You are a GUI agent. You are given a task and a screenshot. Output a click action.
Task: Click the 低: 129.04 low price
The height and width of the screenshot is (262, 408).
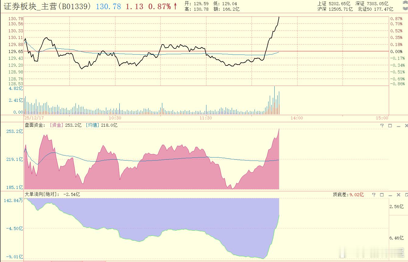(225, 4)
